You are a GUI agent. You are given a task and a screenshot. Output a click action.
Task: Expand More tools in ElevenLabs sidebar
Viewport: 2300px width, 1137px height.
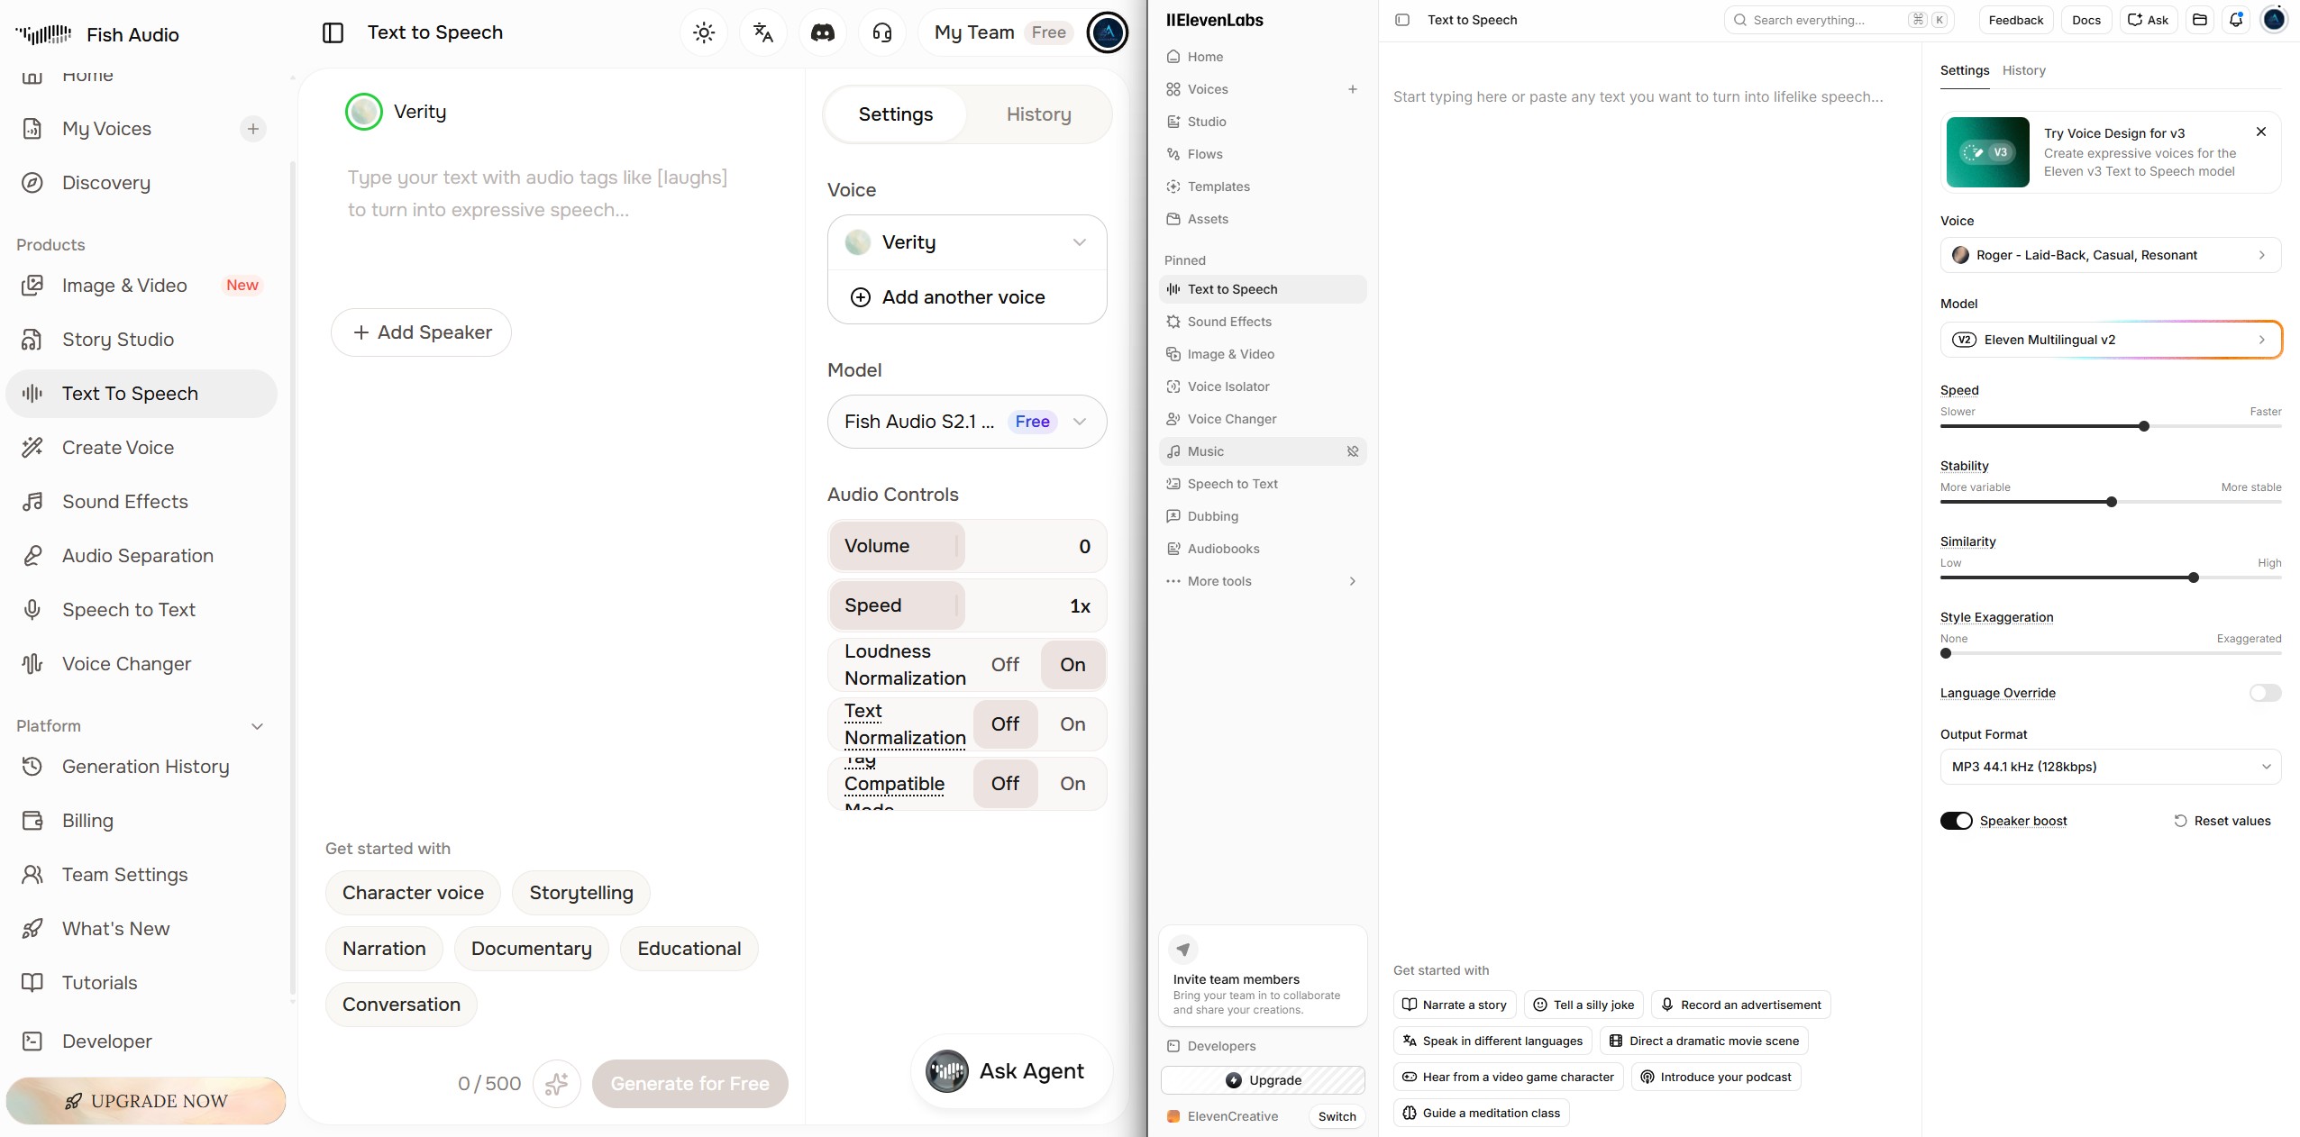[x=1263, y=581]
